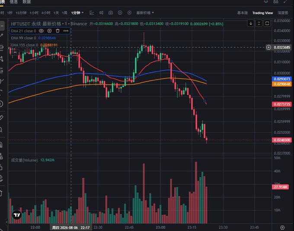Screen dimensions: 294x231
Task: Select the measure ruler tool in sidebar
Action: (1, 118)
